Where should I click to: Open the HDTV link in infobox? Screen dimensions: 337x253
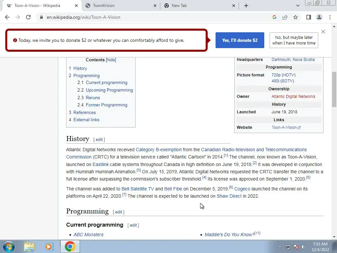pos(288,75)
